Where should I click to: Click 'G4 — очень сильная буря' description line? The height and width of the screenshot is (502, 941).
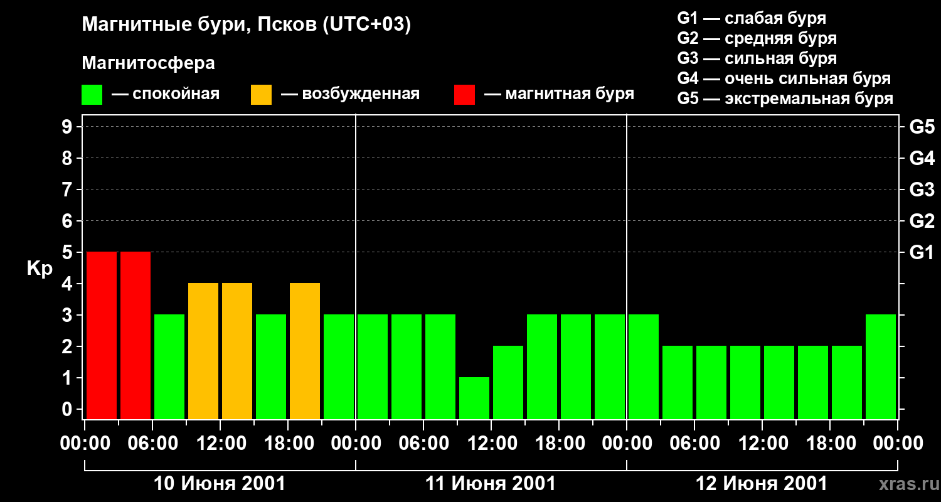[x=784, y=78]
